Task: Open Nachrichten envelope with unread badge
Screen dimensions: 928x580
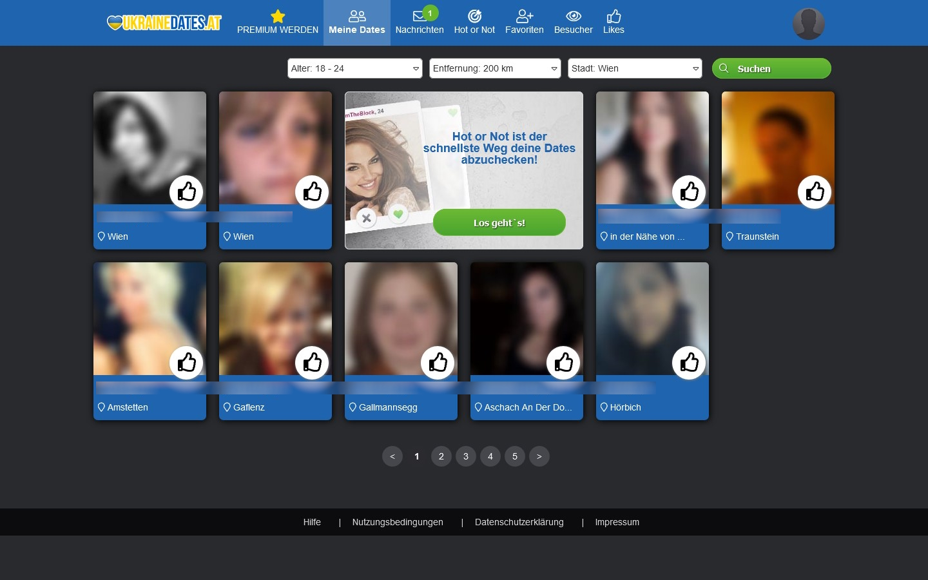Action: [x=420, y=17]
